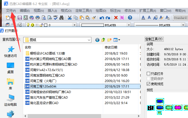Uncheck the 使用预览 checkbox
Viewport: 188px width, 118px height.
click(x=148, y=84)
